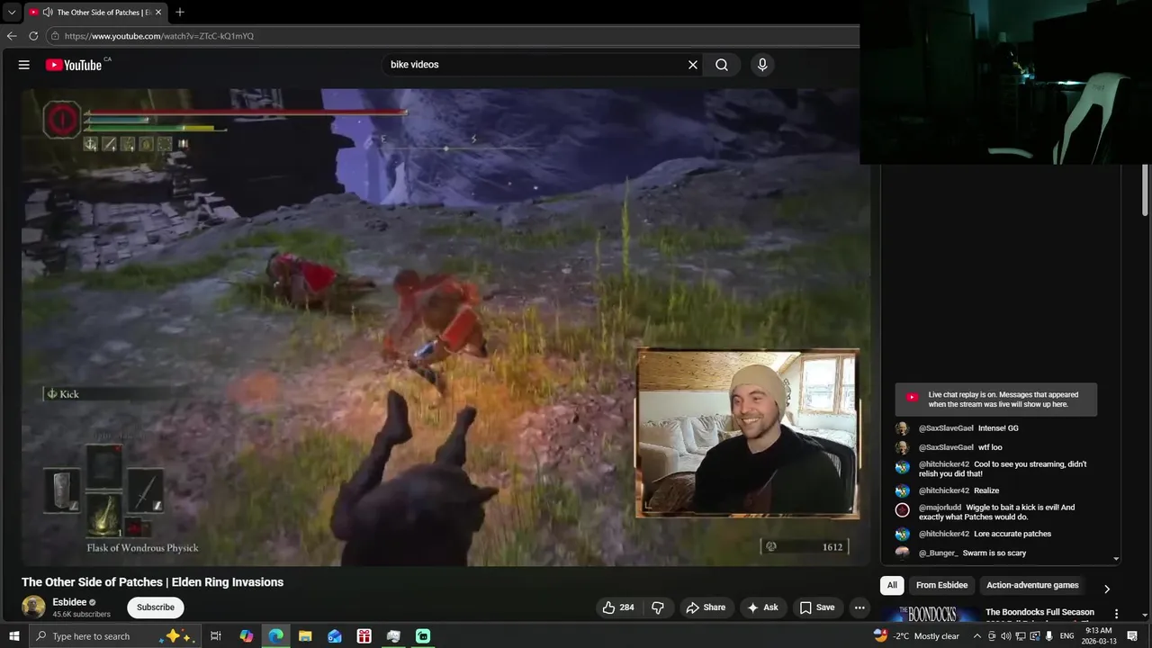Click the microphone tray icon
The width and height of the screenshot is (1152, 648).
click(x=1049, y=636)
